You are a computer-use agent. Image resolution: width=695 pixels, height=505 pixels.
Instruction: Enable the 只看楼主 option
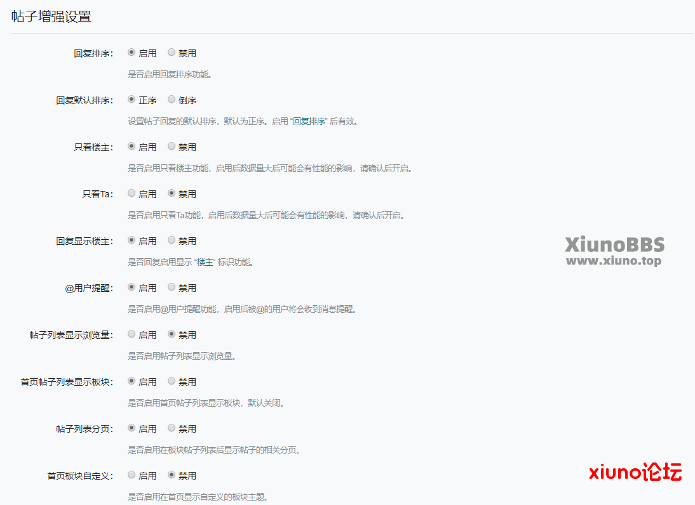pyautogui.click(x=132, y=147)
